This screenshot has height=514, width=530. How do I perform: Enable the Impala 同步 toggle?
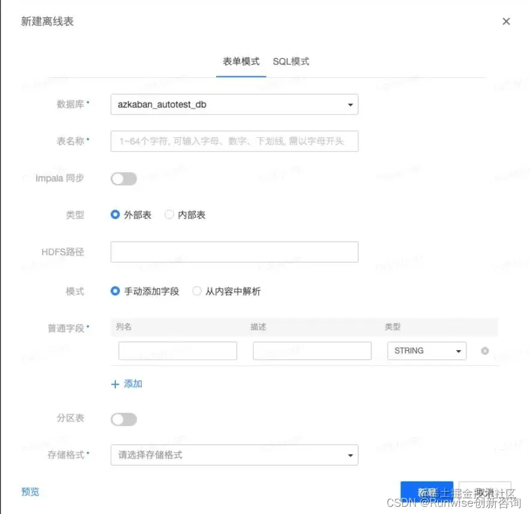(x=124, y=178)
